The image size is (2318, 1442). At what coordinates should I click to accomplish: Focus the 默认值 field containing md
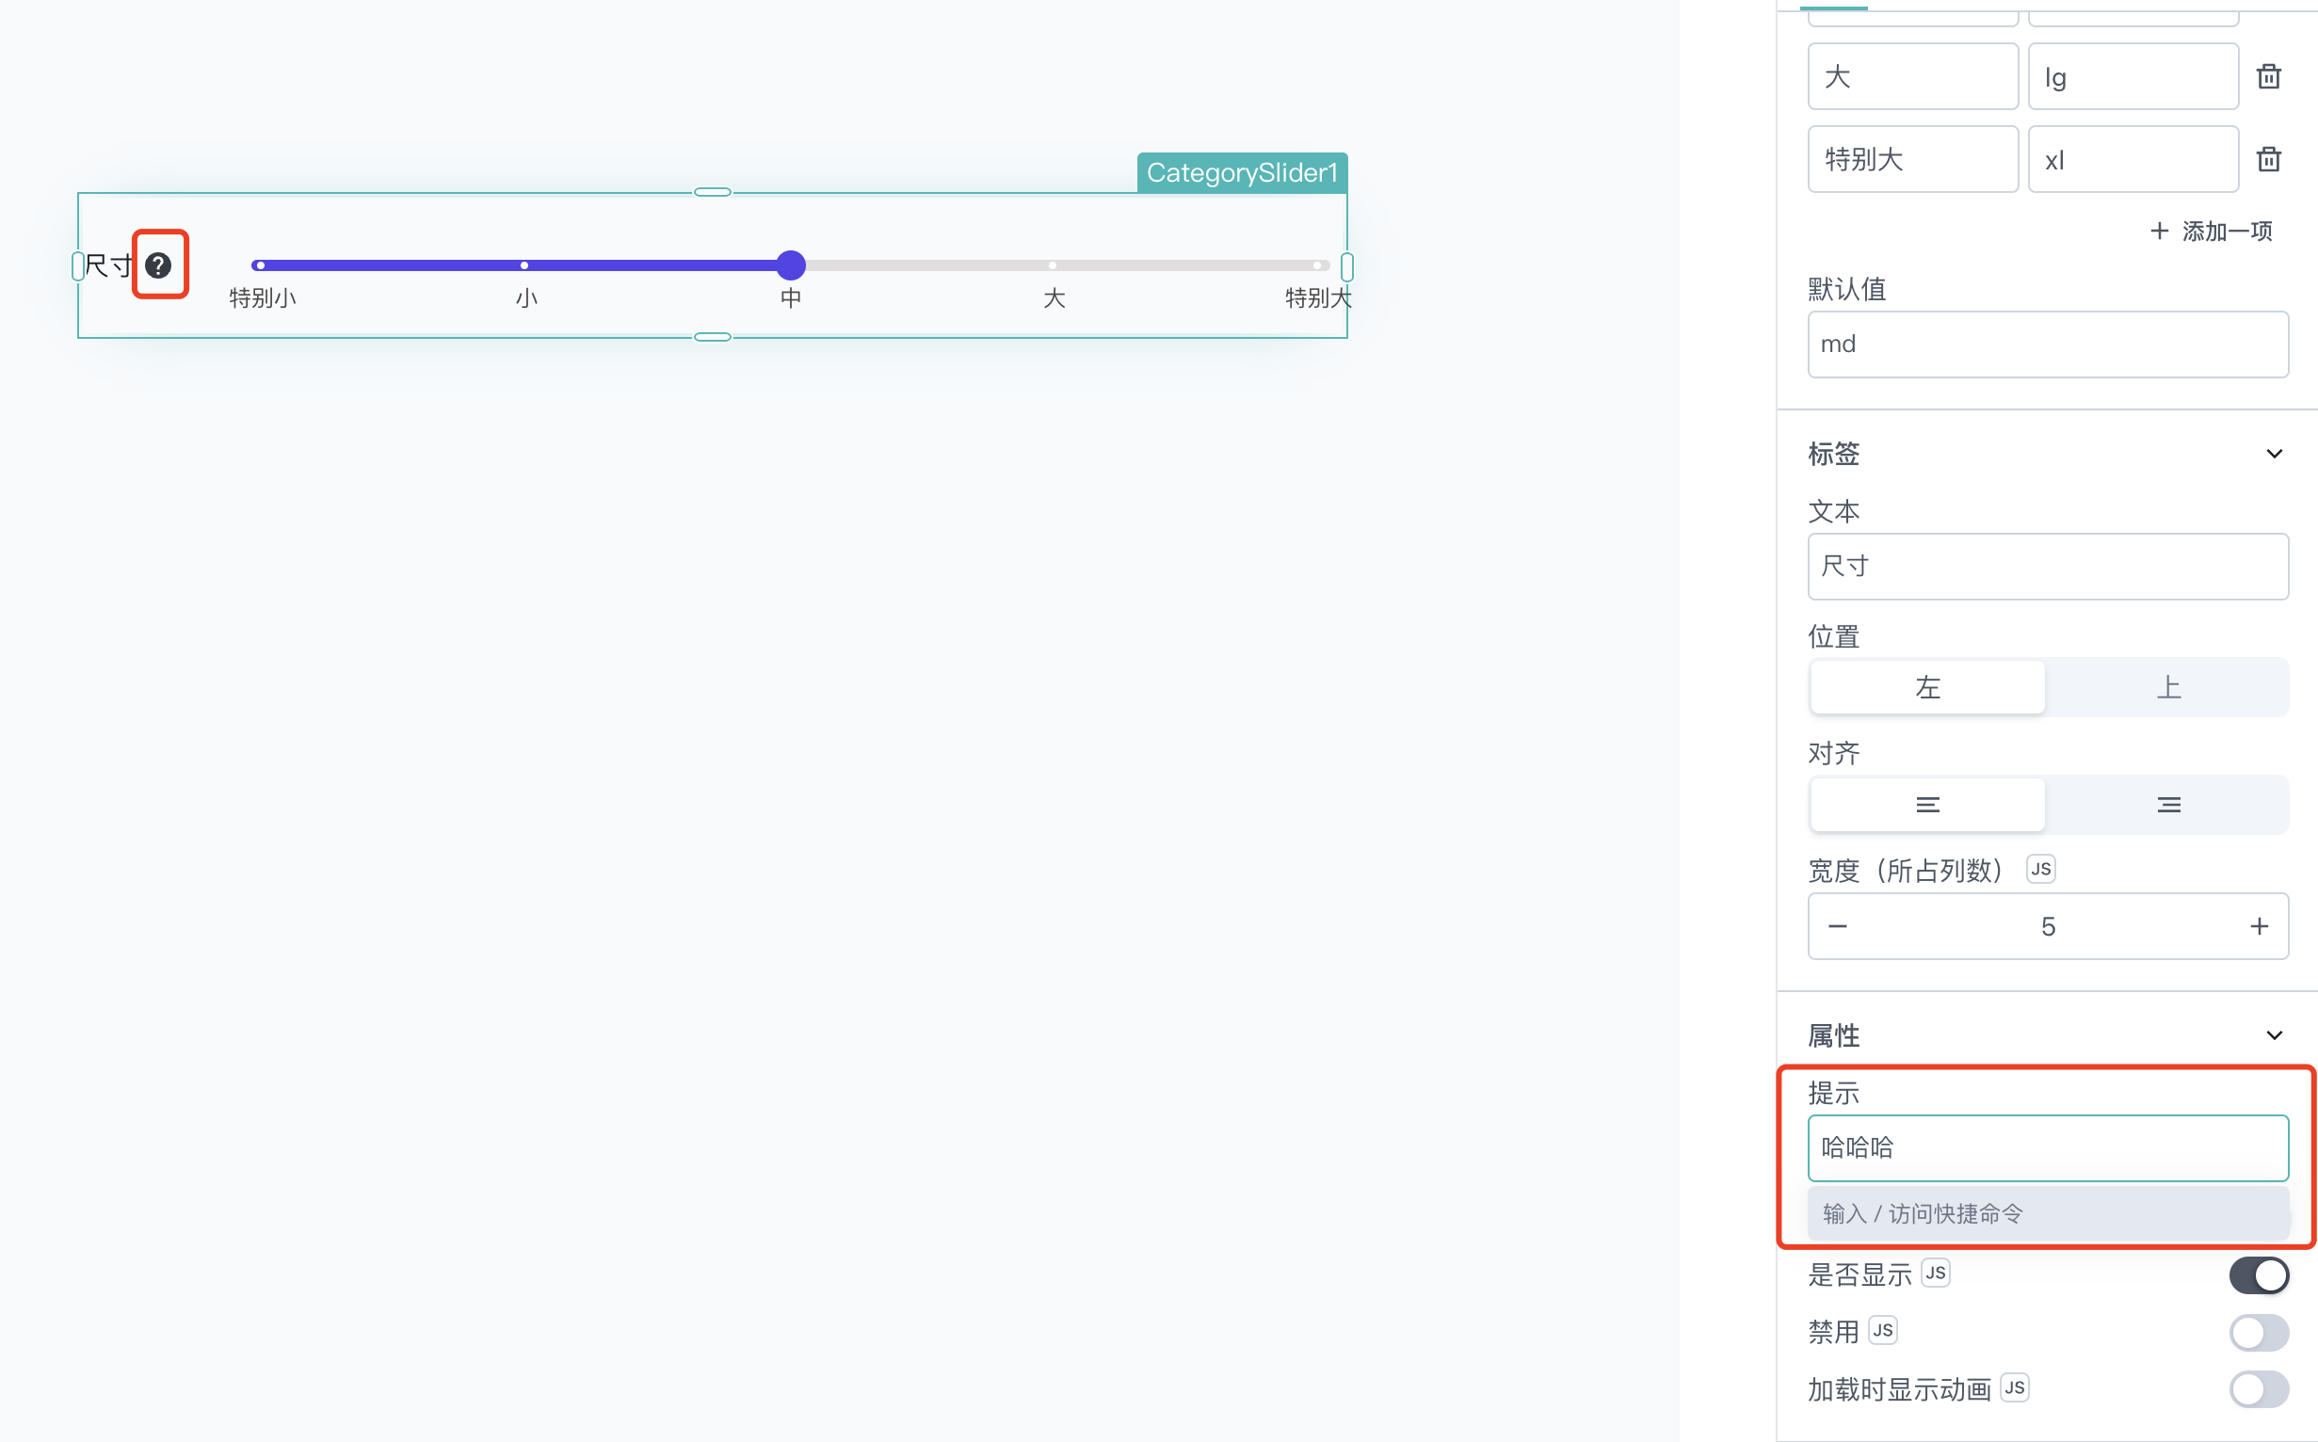coord(2048,344)
